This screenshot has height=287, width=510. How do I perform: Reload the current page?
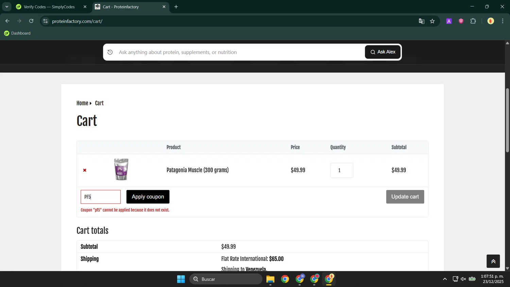click(x=31, y=21)
